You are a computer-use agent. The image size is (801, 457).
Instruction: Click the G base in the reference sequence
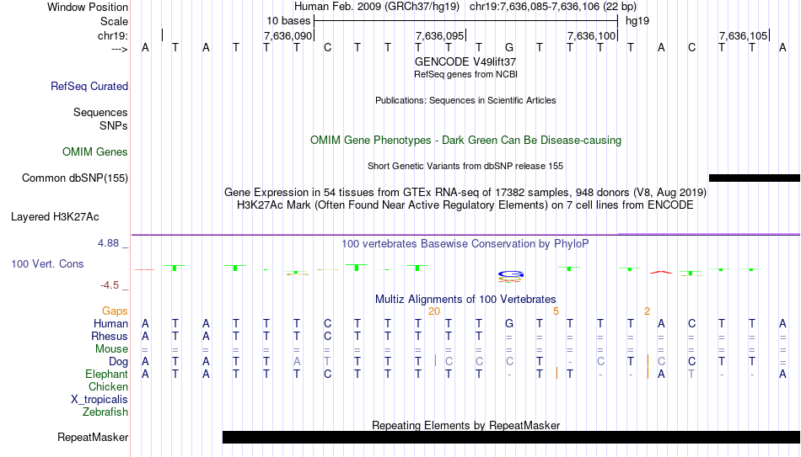[508, 47]
